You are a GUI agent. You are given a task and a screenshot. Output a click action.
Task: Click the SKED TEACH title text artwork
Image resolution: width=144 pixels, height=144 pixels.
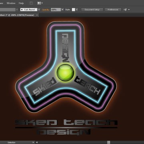[x=66, y=122]
